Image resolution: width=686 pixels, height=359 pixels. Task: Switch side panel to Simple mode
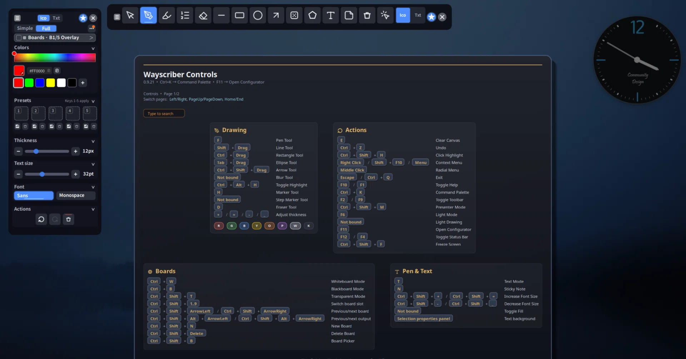(25, 28)
